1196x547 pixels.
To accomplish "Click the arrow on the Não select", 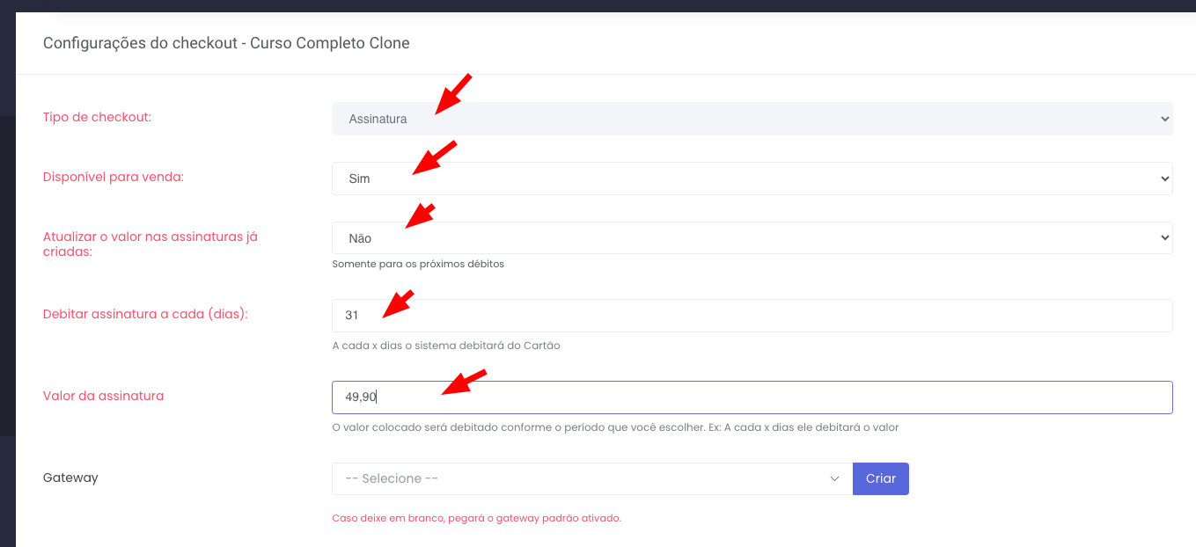I will pos(1164,238).
